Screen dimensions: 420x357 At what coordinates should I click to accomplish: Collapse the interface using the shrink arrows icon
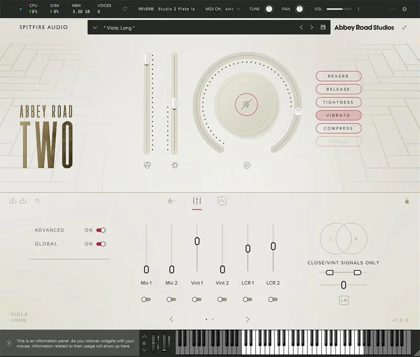pyautogui.click(x=404, y=27)
